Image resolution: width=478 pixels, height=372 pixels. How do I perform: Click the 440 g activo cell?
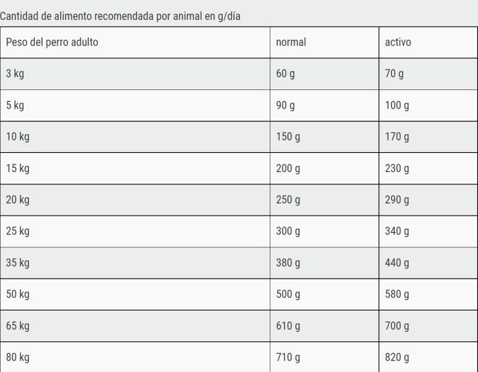[428, 263]
